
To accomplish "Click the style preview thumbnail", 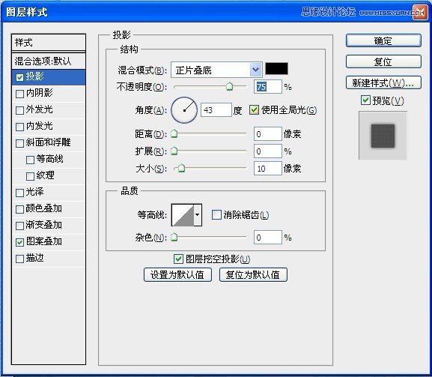I will tap(383, 136).
